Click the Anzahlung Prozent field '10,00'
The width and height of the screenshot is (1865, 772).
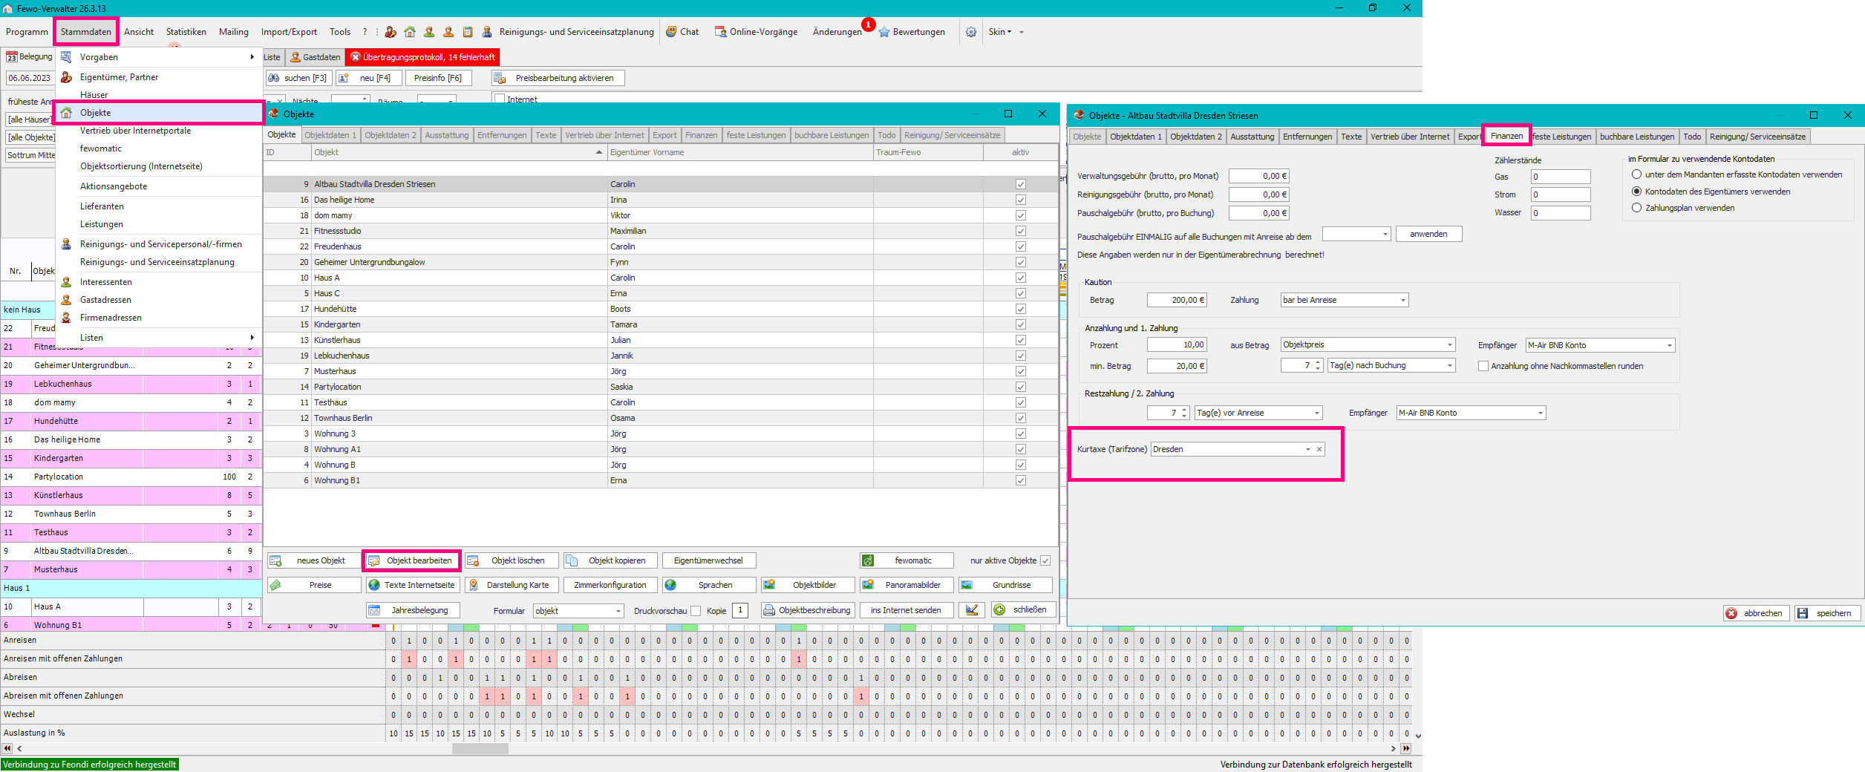coord(1177,344)
